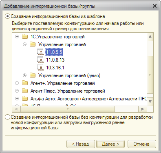Cancel with the Отмена button

click(x=141, y=144)
